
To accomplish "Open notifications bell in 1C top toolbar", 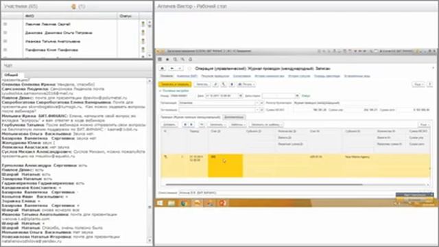I will pos(191,60).
